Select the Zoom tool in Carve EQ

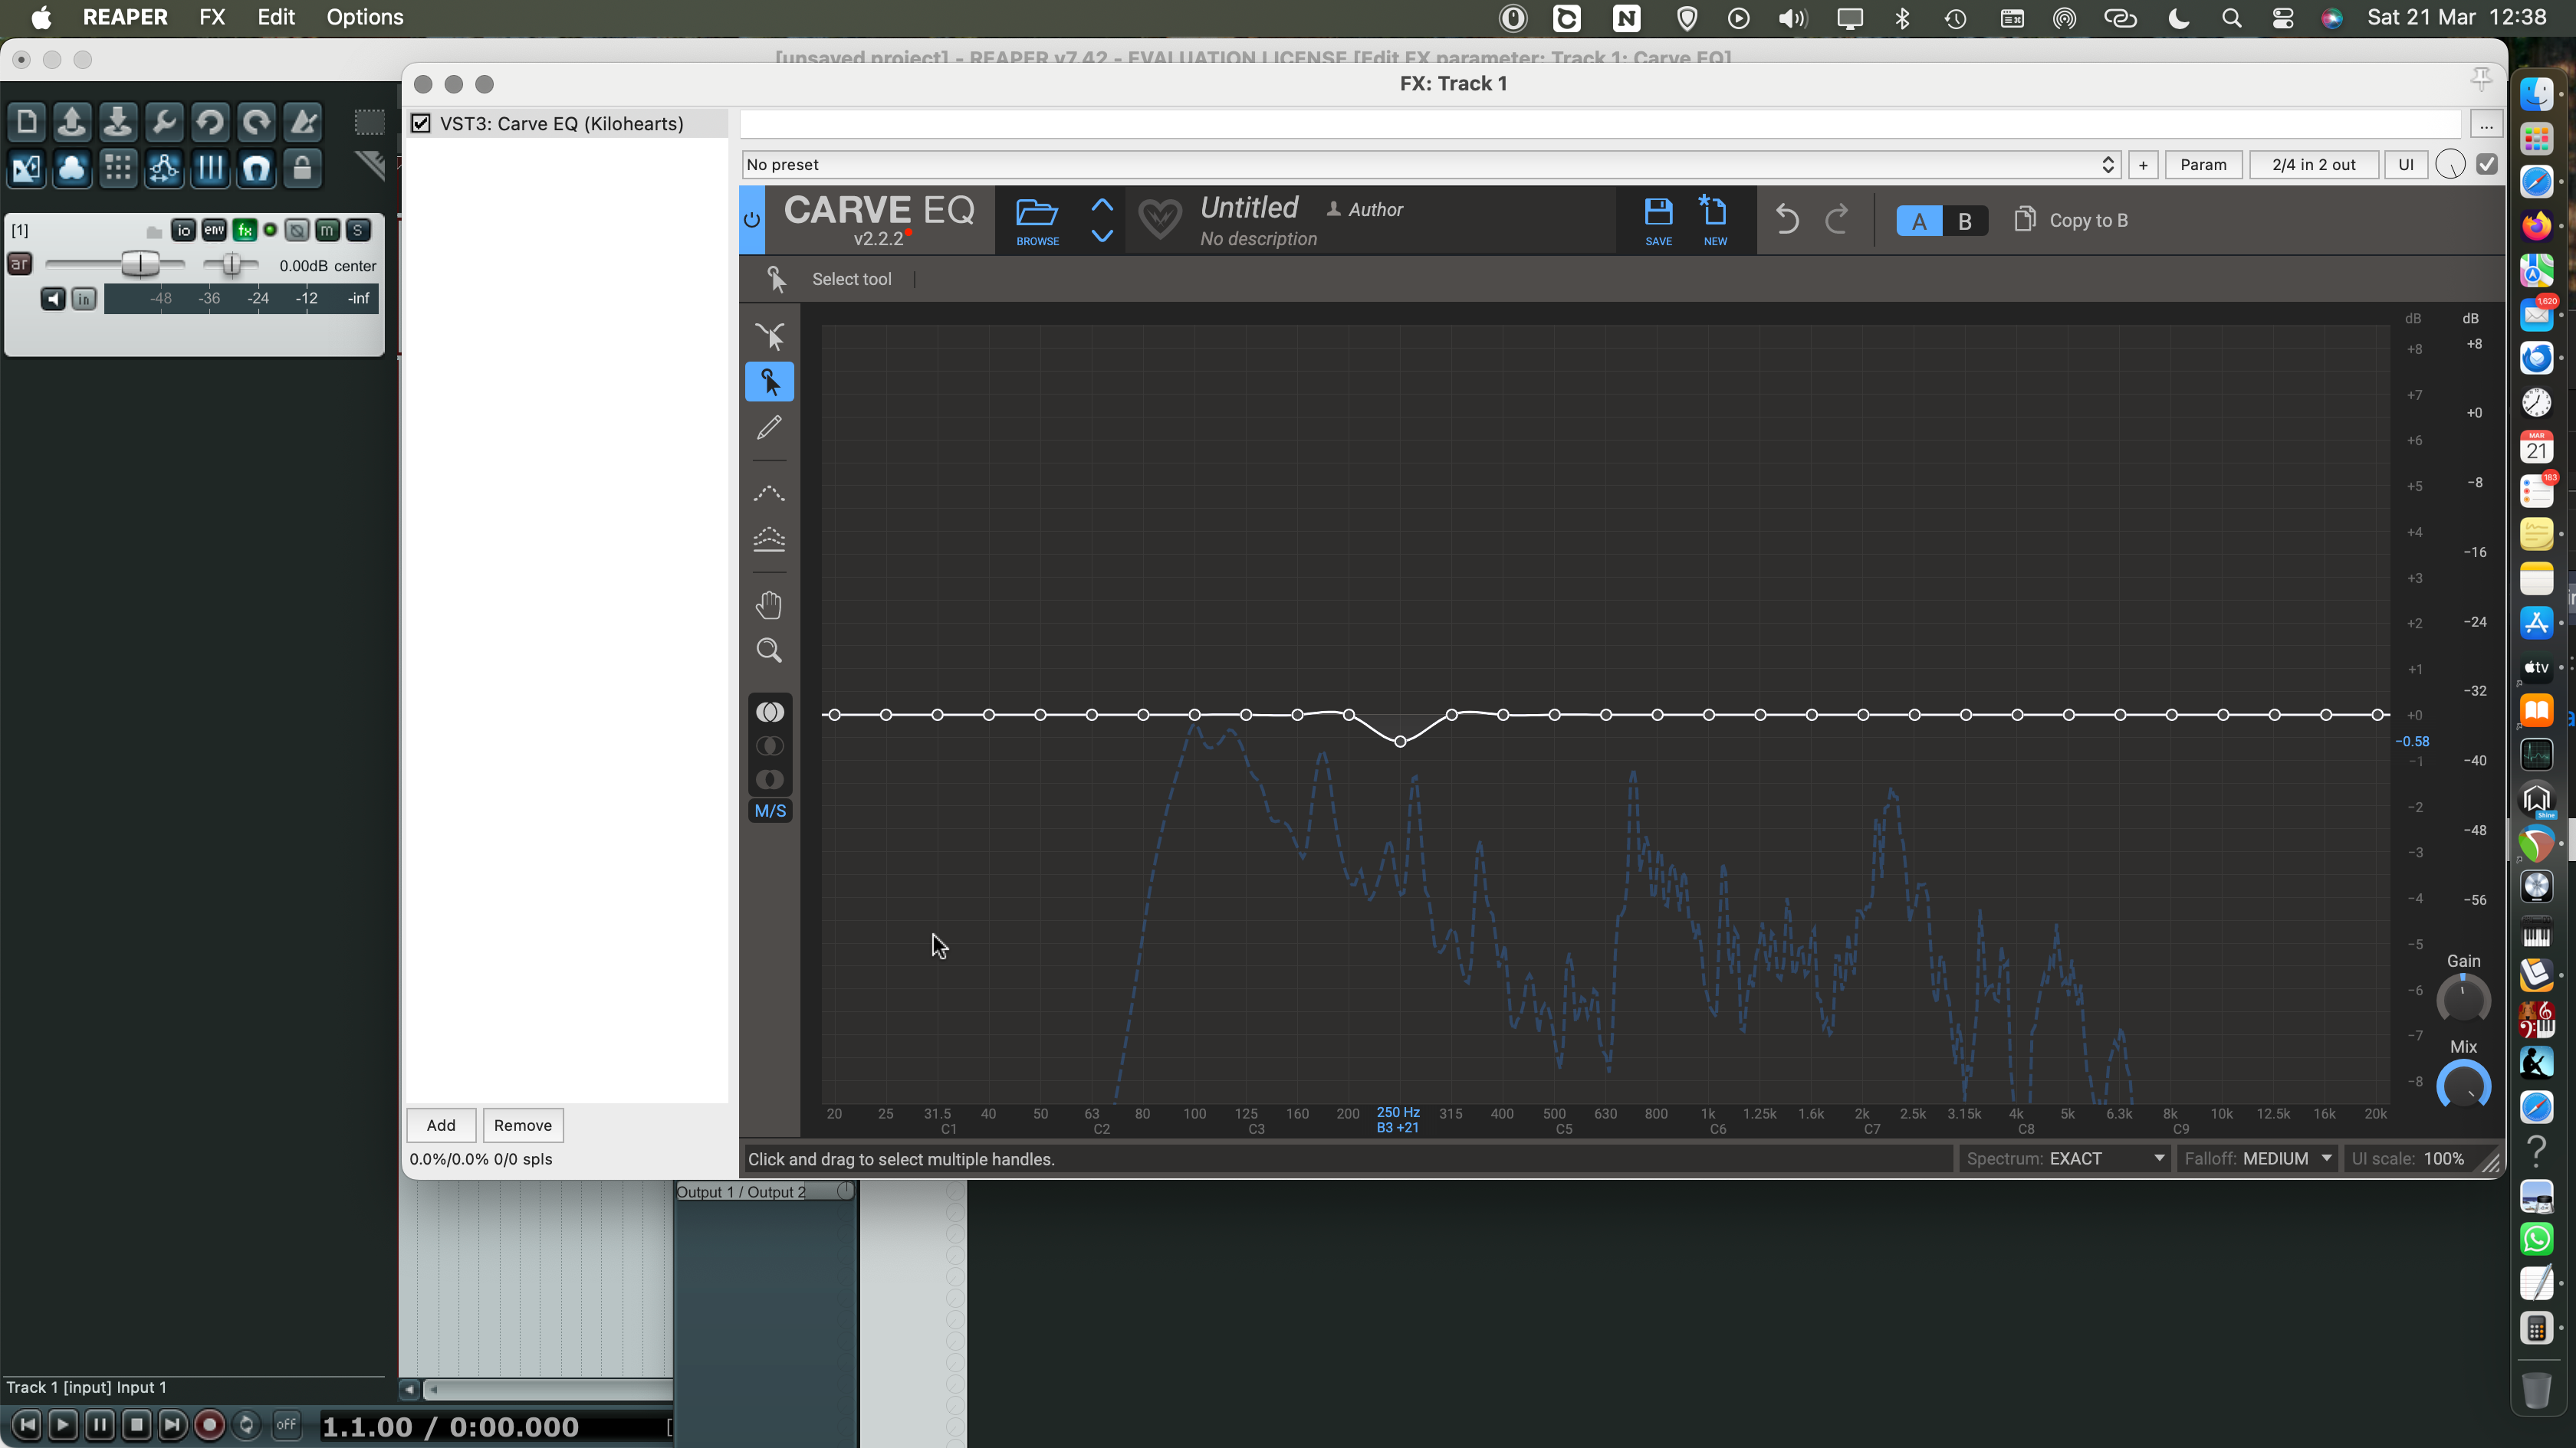pos(769,650)
